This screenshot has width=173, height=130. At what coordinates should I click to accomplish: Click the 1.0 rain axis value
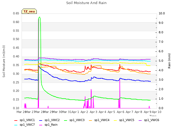[161, 99]
